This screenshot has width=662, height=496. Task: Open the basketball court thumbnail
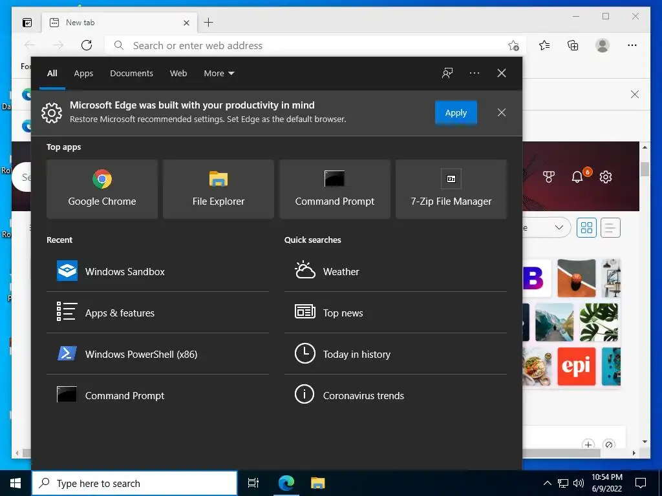tap(576, 278)
